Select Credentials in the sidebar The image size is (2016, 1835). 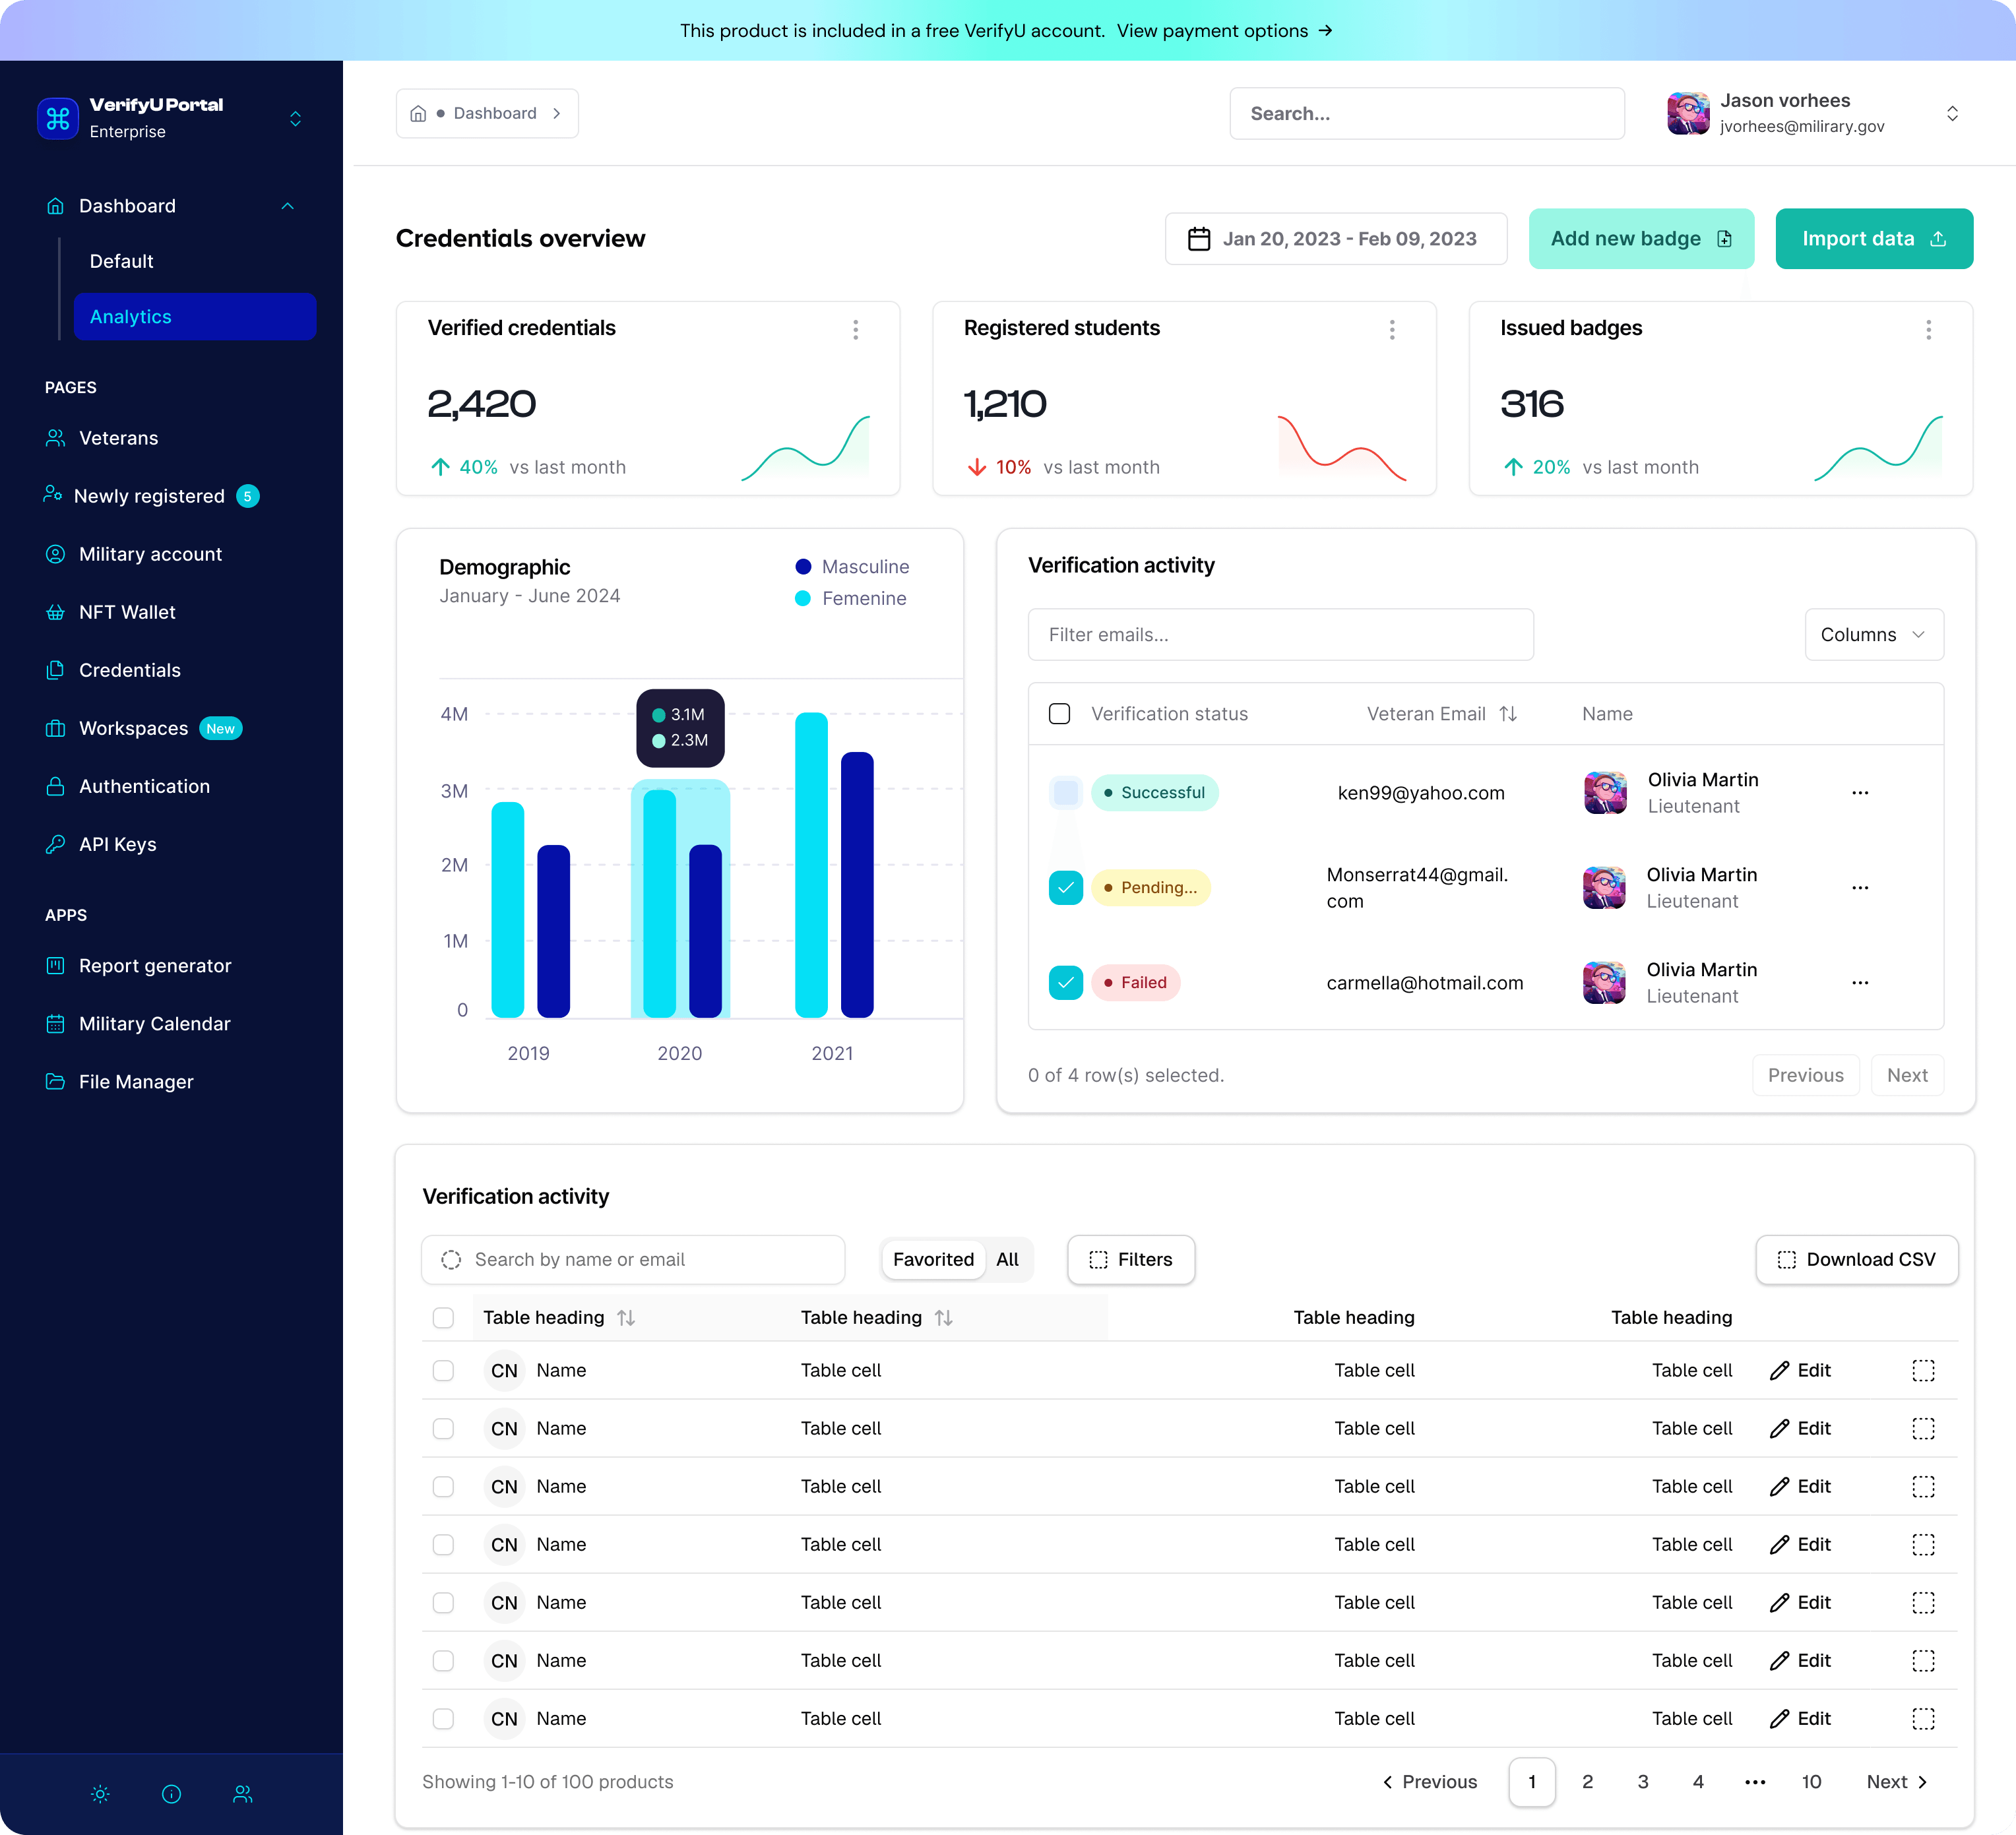(130, 670)
